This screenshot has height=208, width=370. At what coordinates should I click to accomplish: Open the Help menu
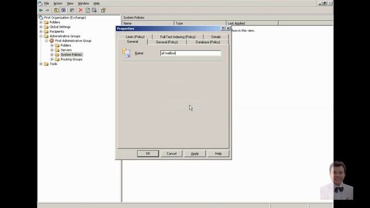97,3
